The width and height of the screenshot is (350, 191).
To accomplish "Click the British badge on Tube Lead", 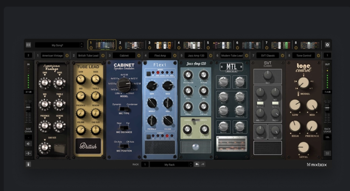I will coord(88,146).
